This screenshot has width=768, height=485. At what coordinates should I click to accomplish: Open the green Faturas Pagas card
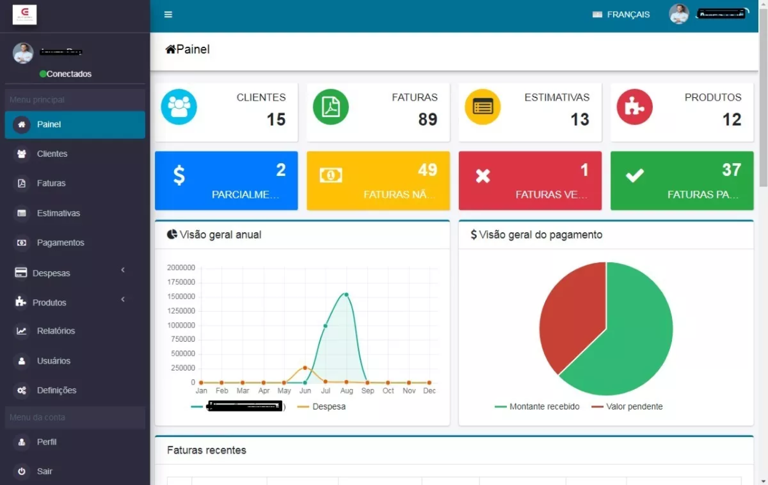682,181
